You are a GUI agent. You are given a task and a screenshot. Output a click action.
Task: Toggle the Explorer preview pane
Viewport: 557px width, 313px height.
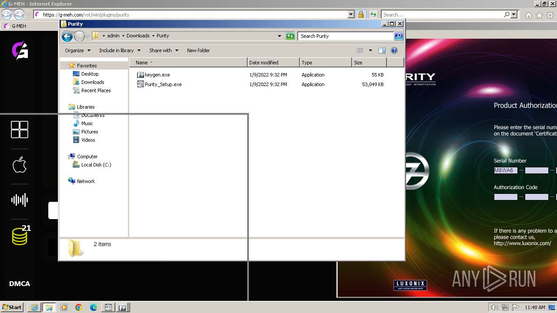click(382, 50)
